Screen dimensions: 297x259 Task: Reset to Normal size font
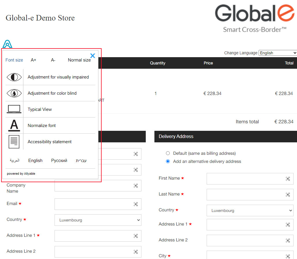click(79, 60)
